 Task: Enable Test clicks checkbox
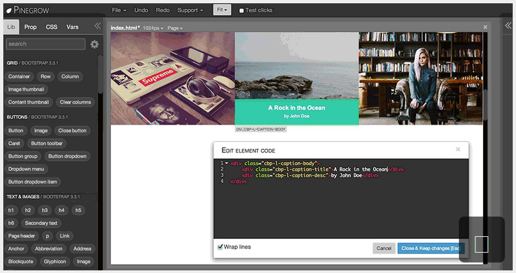[242, 10]
